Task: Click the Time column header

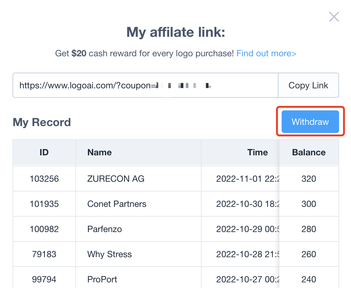Action: coord(257,152)
